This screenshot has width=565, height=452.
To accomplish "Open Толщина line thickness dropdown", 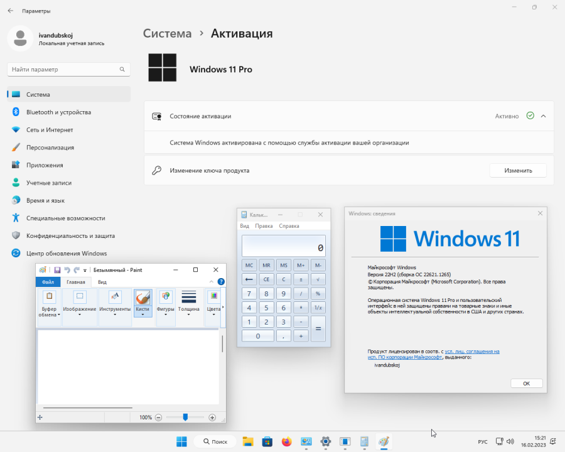I will pos(189,303).
